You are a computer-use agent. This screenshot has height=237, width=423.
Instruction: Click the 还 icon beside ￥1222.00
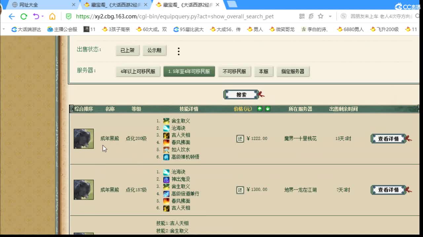[240, 139]
